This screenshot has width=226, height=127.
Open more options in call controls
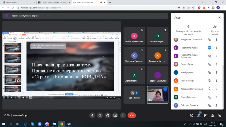point(123,115)
